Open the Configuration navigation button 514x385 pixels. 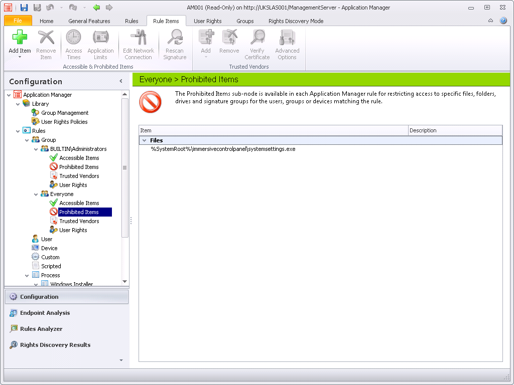point(67,297)
